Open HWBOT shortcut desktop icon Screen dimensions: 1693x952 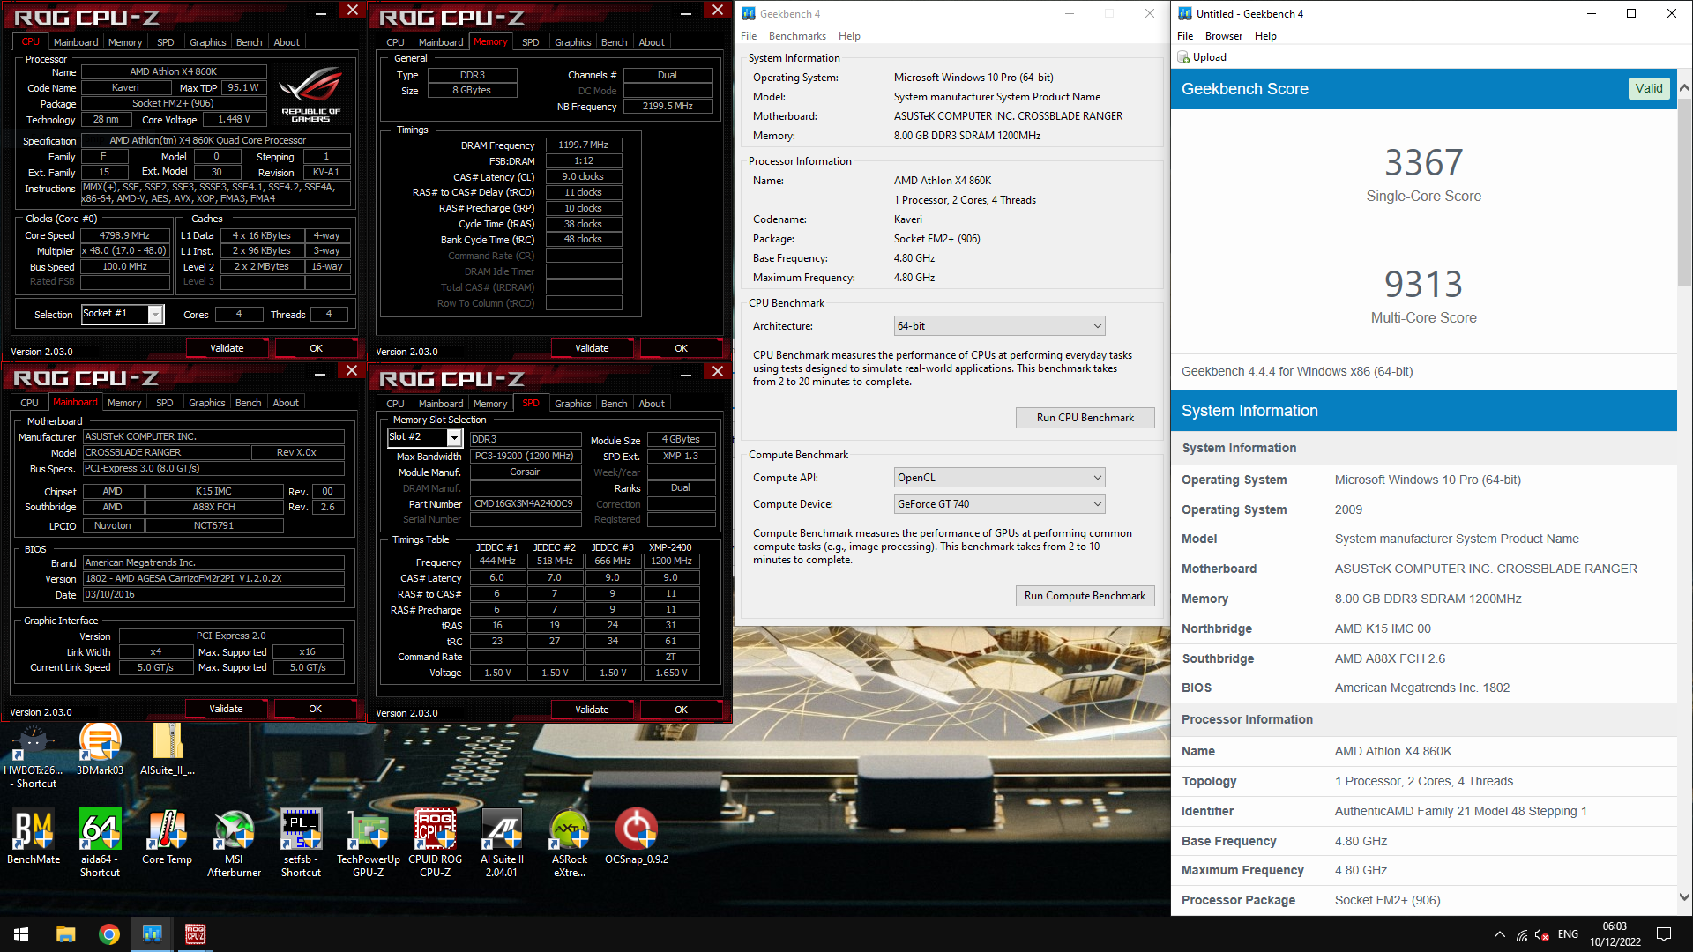(x=34, y=755)
